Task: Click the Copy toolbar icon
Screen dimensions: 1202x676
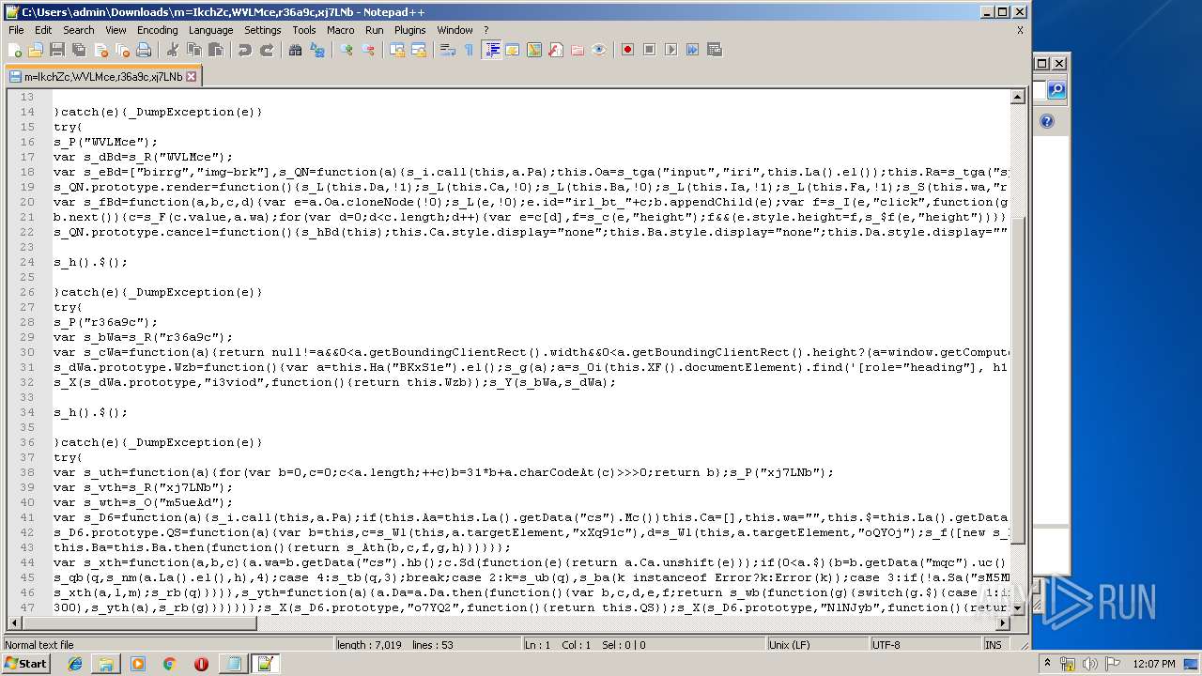Action: point(193,50)
